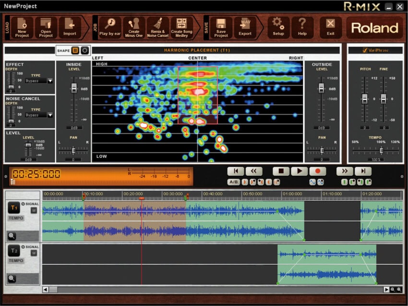This screenshot has width=408, height=306.
Task: Zoom into the T1 track waveform
Action: [x=12, y=235]
